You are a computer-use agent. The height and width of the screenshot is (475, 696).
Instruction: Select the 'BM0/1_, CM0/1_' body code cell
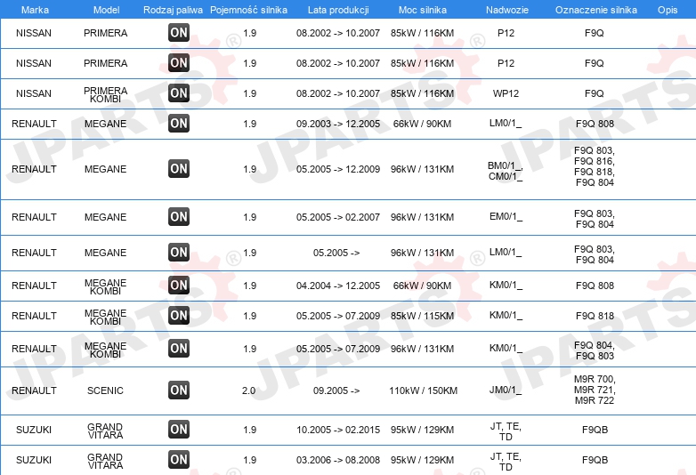coord(506,171)
